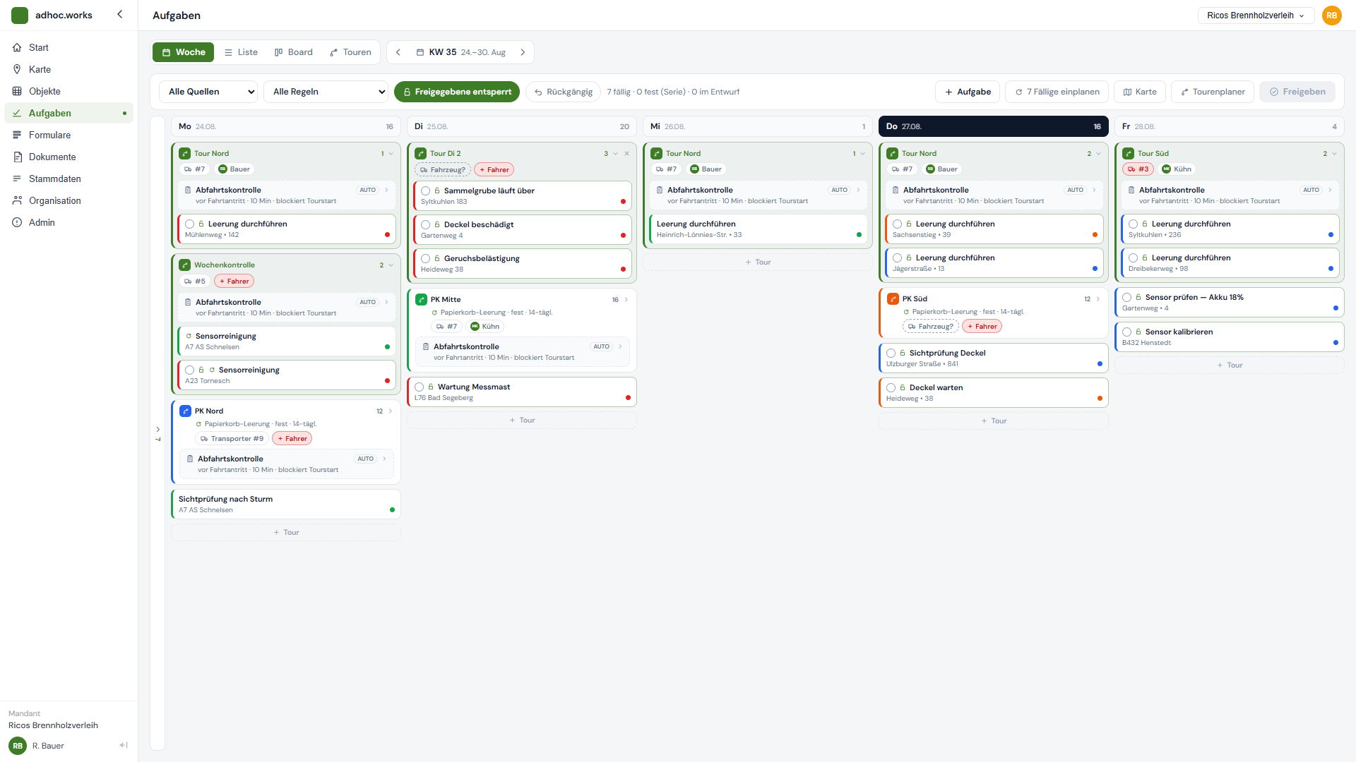Remove Tour Di 2 with the X icon
This screenshot has width=1356, height=762.
tap(626, 153)
